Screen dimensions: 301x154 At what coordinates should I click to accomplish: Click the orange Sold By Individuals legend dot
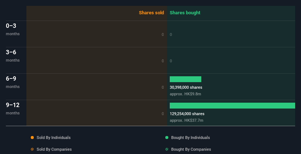click(32, 137)
